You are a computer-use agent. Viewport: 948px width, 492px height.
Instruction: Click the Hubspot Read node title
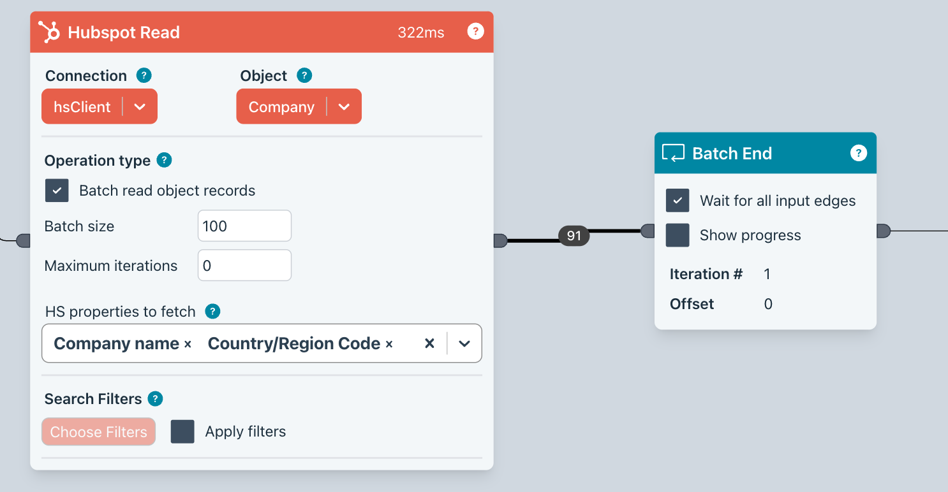[124, 33]
